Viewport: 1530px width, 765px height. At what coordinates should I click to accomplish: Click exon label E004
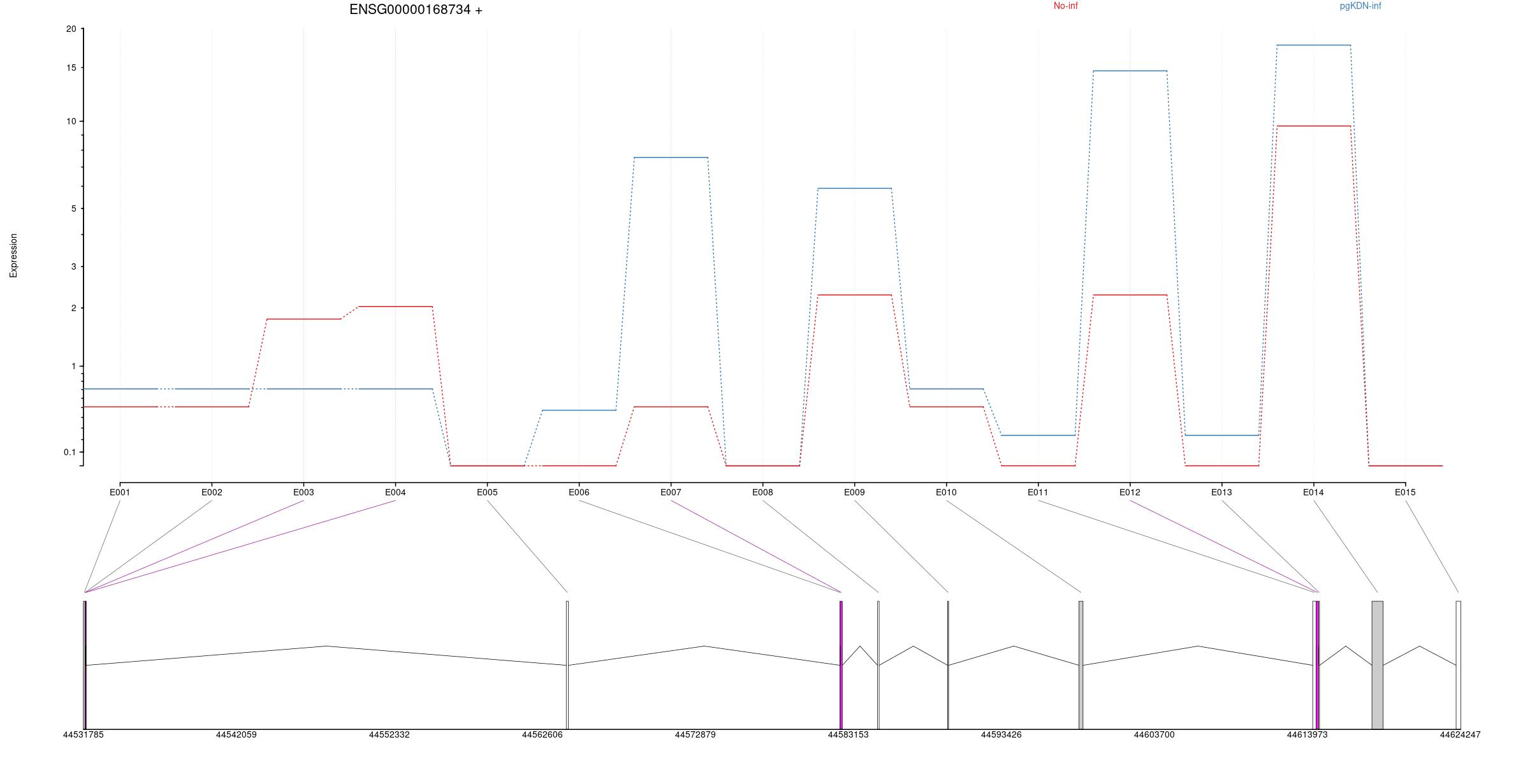click(x=395, y=492)
